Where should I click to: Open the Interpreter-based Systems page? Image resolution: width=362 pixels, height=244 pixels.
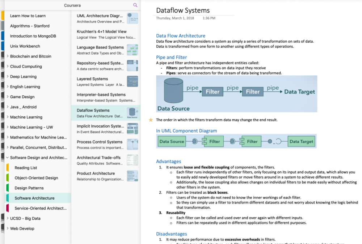tap(106, 97)
